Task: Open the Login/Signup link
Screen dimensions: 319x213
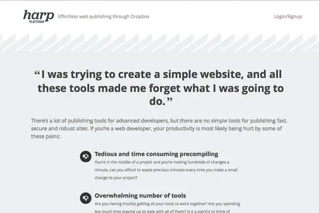Action: (288, 16)
